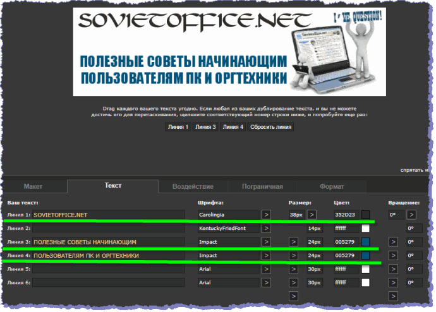The image size is (436, 312).
Task: Open white color swatch in Линия 2 row
Action: tap(365, 229)
